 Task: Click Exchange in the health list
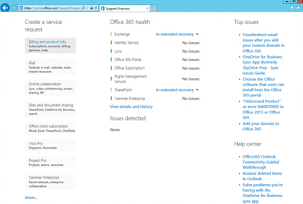click(122, 34)
